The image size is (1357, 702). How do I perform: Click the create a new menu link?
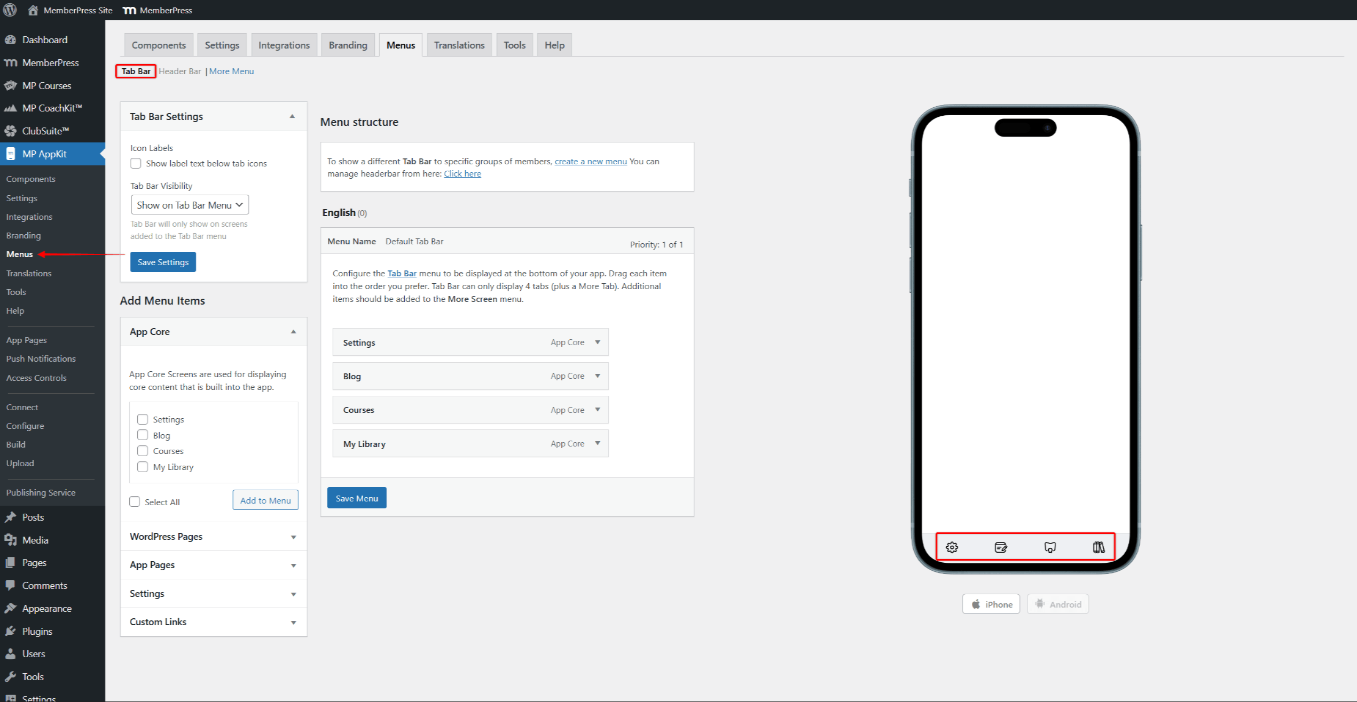(590, 162)
